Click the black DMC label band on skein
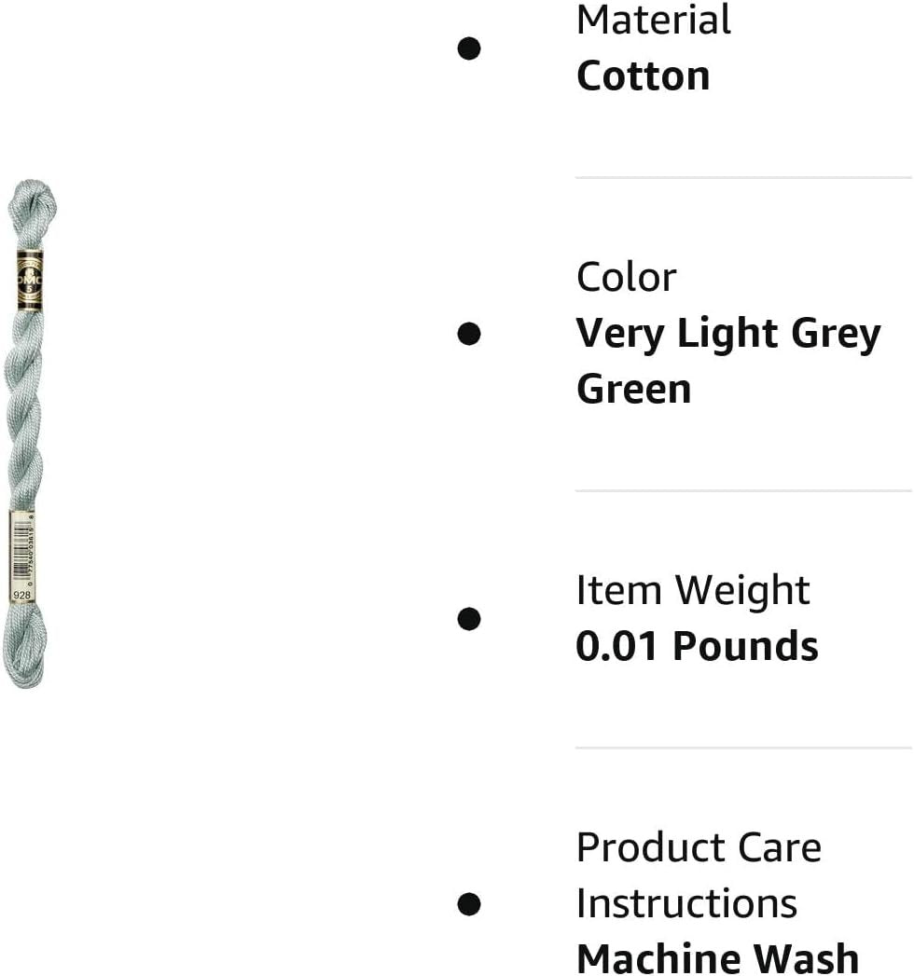 (26, 278)
